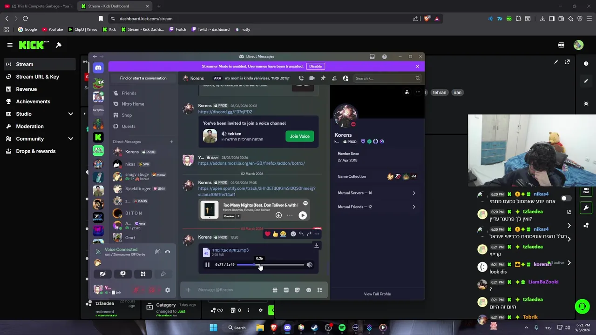The image size is (596, 335).
Task: Hide the user profile panel icon
Action: [345, 78]
